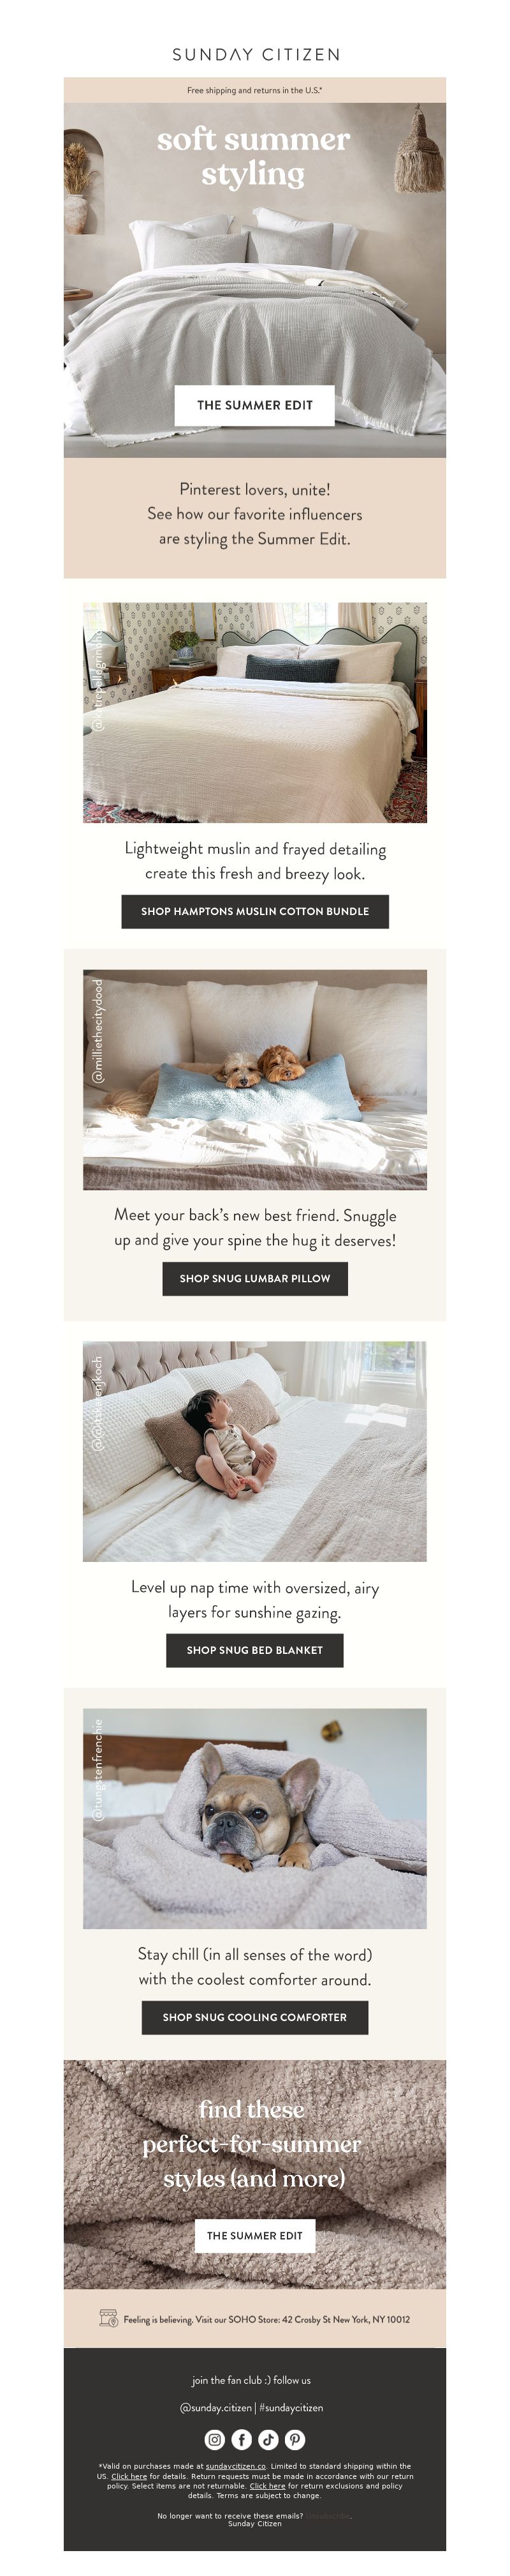Open the first Click here details link
Viewport: 510px width, 2576px height.
click(129, 2476)
